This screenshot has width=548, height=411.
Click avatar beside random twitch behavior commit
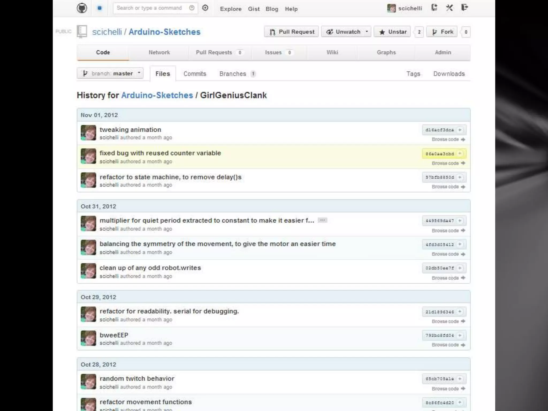[x=88, y=382]
